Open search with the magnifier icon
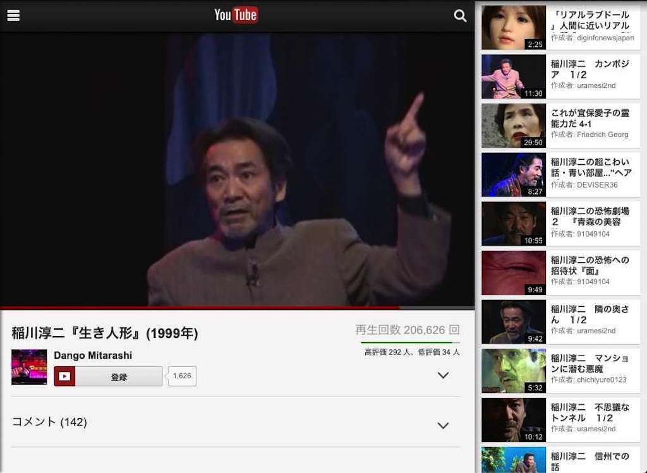647x473 pixels. click(460, 16)
